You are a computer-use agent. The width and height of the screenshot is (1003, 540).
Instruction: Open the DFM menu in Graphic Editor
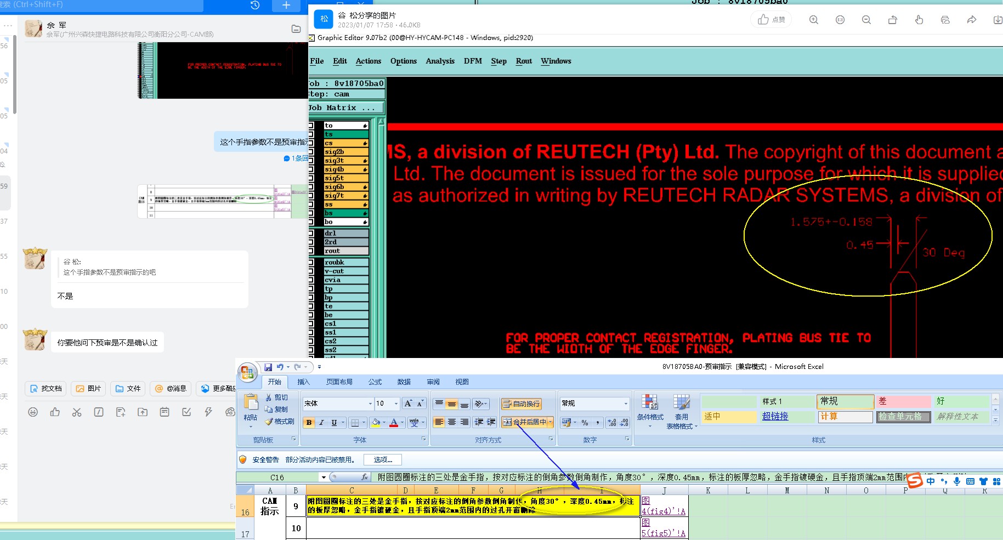pos(473,61)
